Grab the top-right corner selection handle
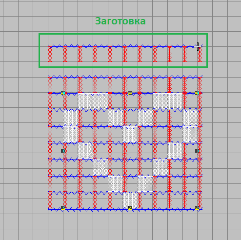This screenshot has height=240, width=241. pyautogui.click(x=197, y=93)
